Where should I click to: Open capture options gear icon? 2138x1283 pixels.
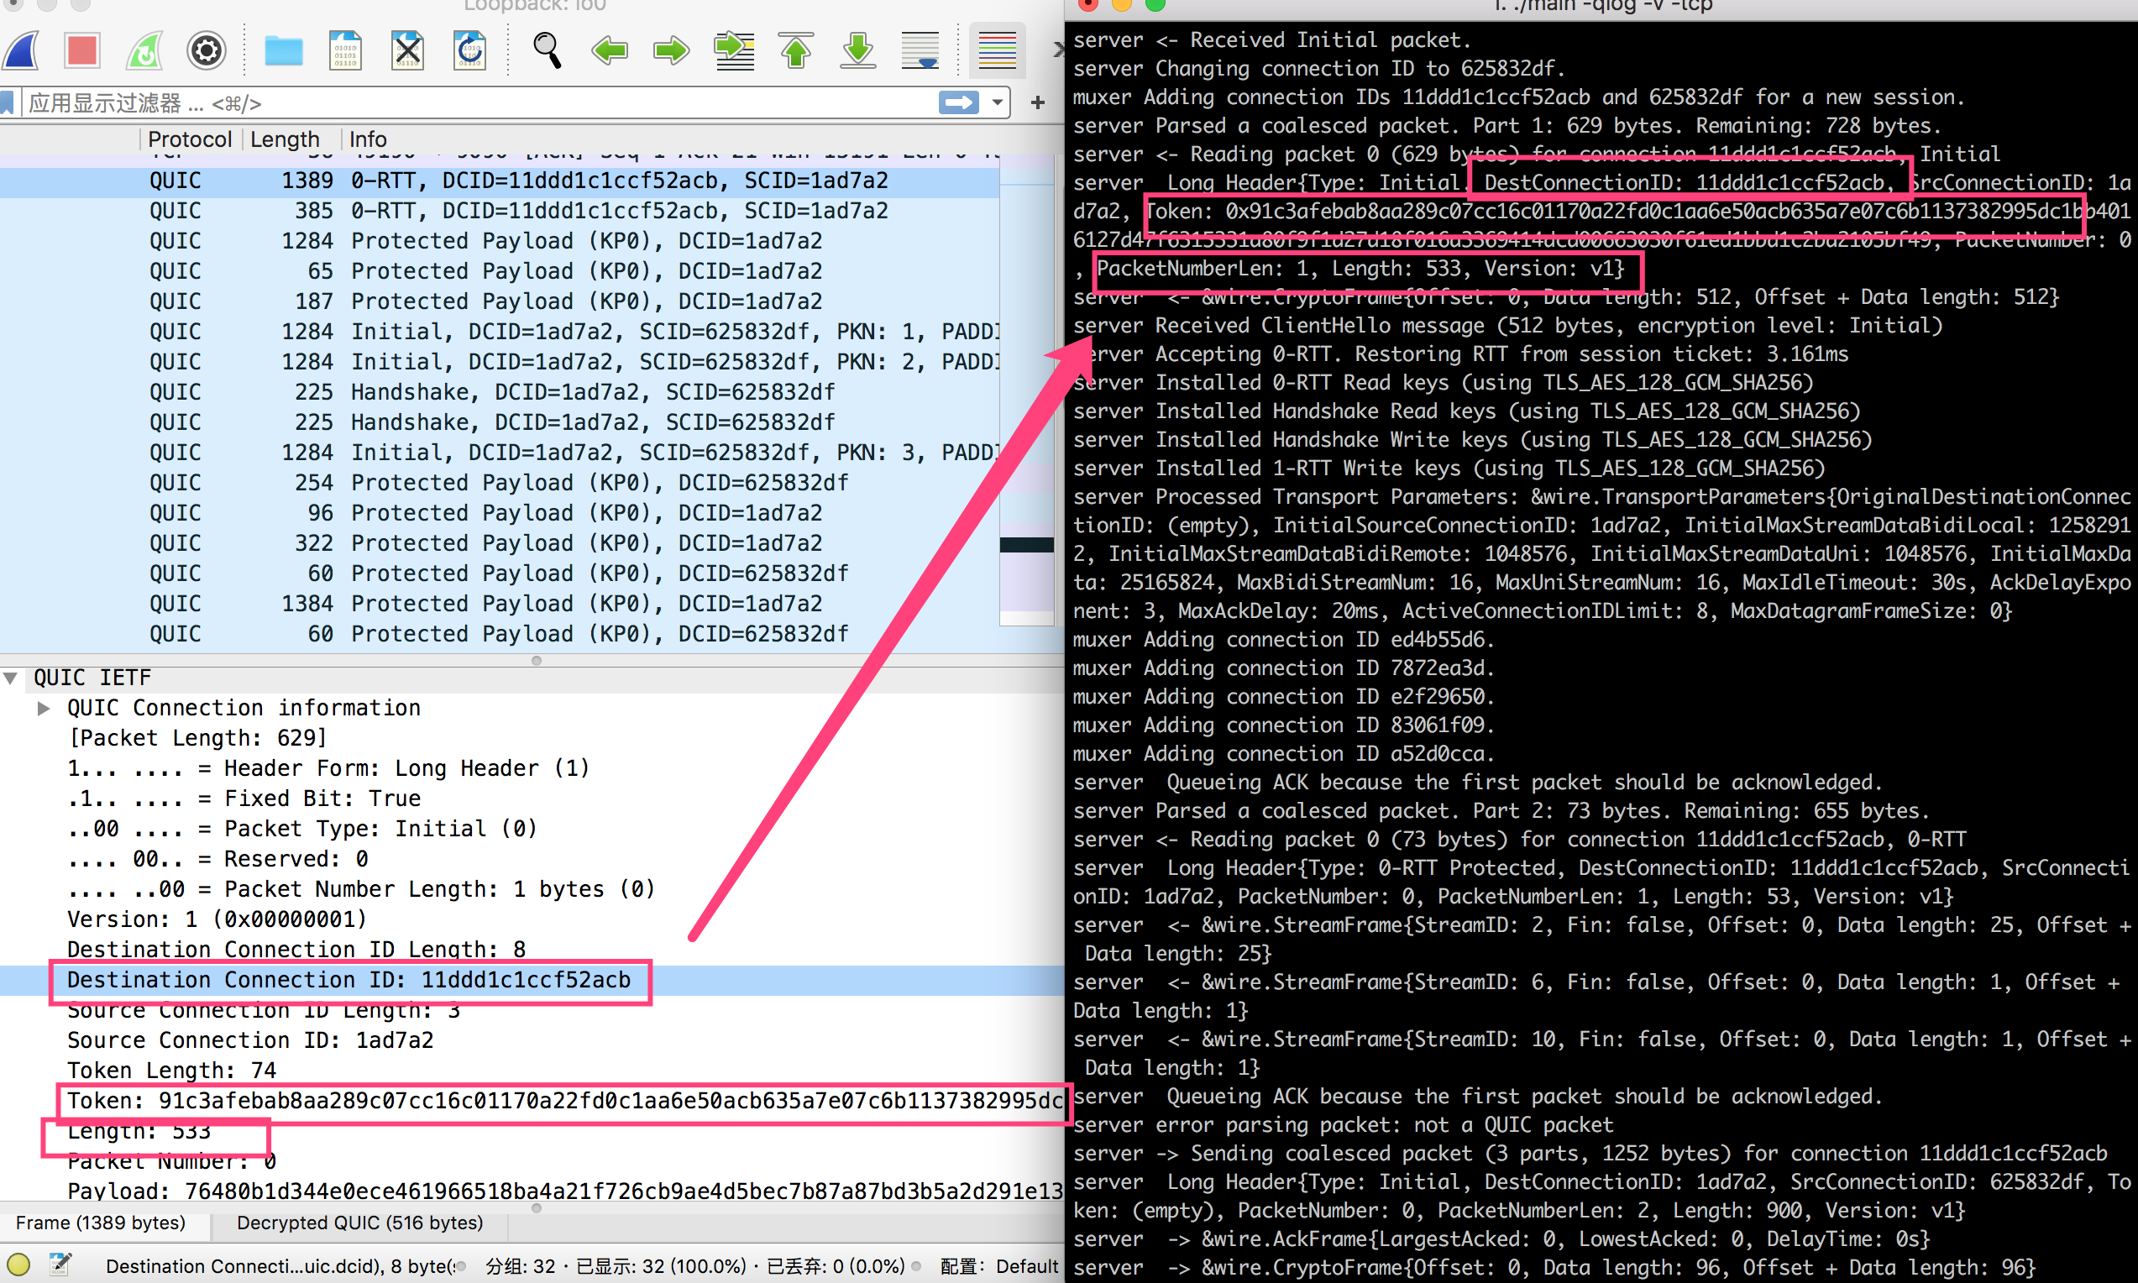[x=206, y=50]
